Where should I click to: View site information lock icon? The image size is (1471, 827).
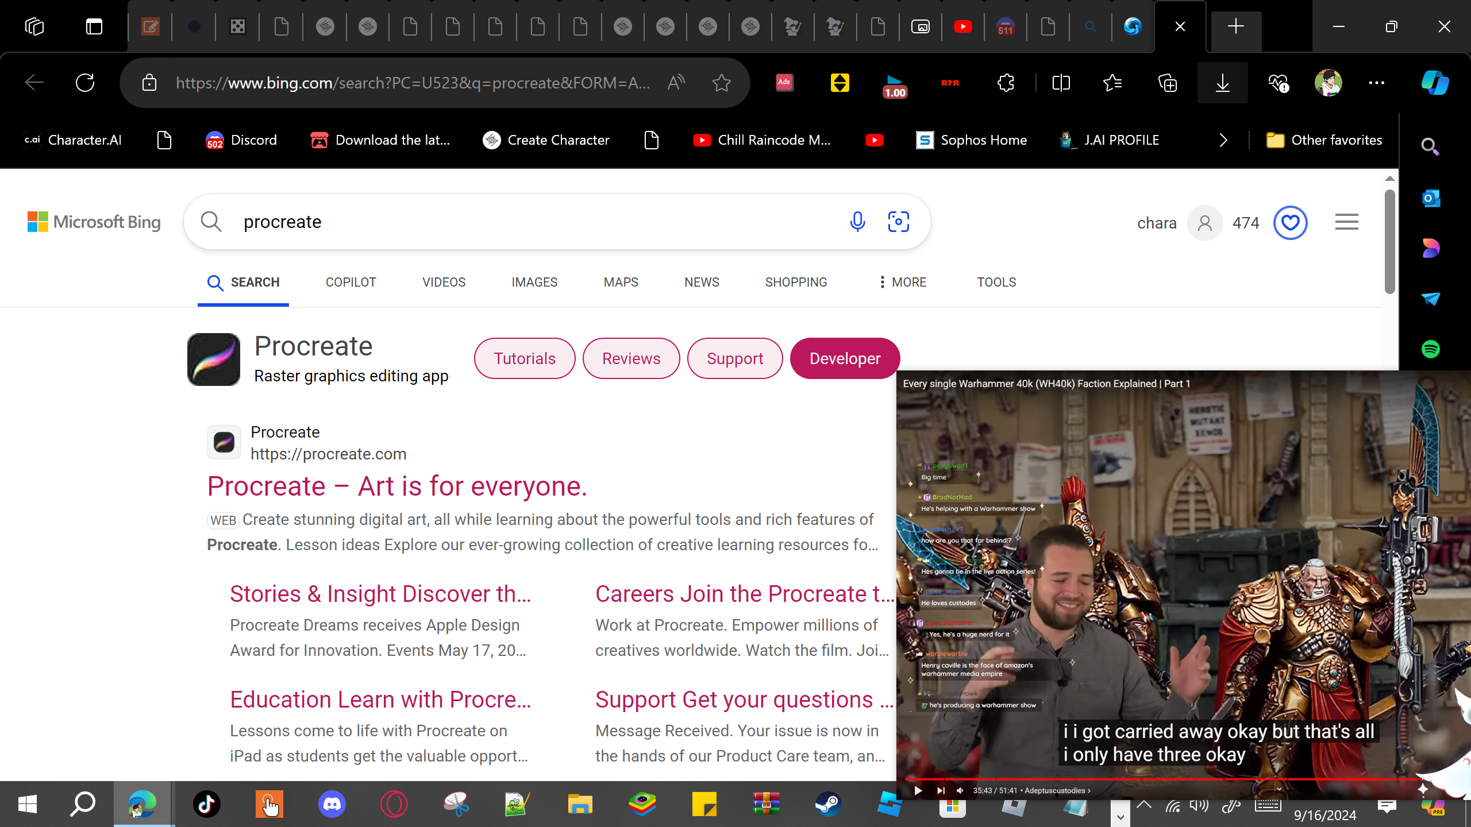(x=149, y=83)
